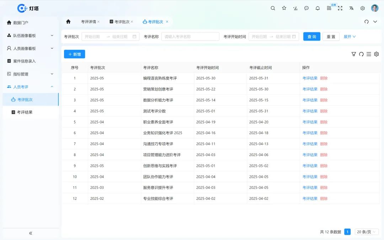Open the table column settings gear icon
The width and height of the screenshot is (384, 240).
(377, 54)
